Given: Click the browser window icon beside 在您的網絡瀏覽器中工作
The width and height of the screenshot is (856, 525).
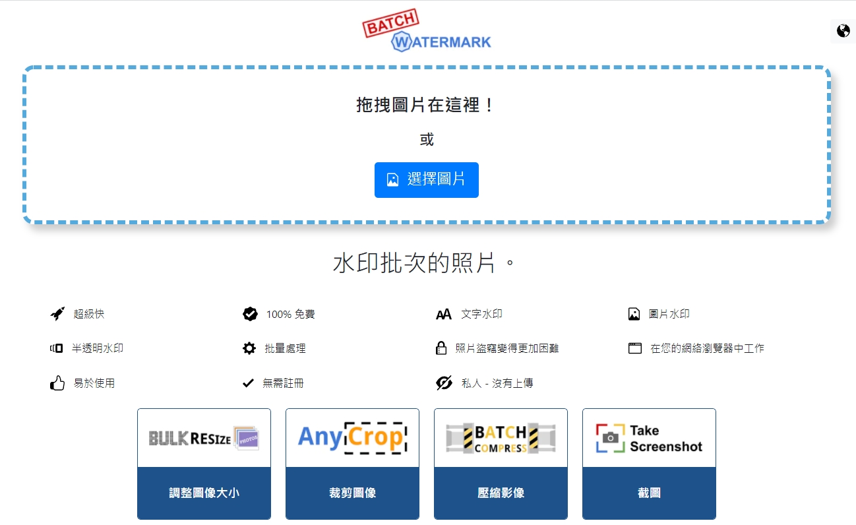Looking at the screenshot, I should coord(635,348).
